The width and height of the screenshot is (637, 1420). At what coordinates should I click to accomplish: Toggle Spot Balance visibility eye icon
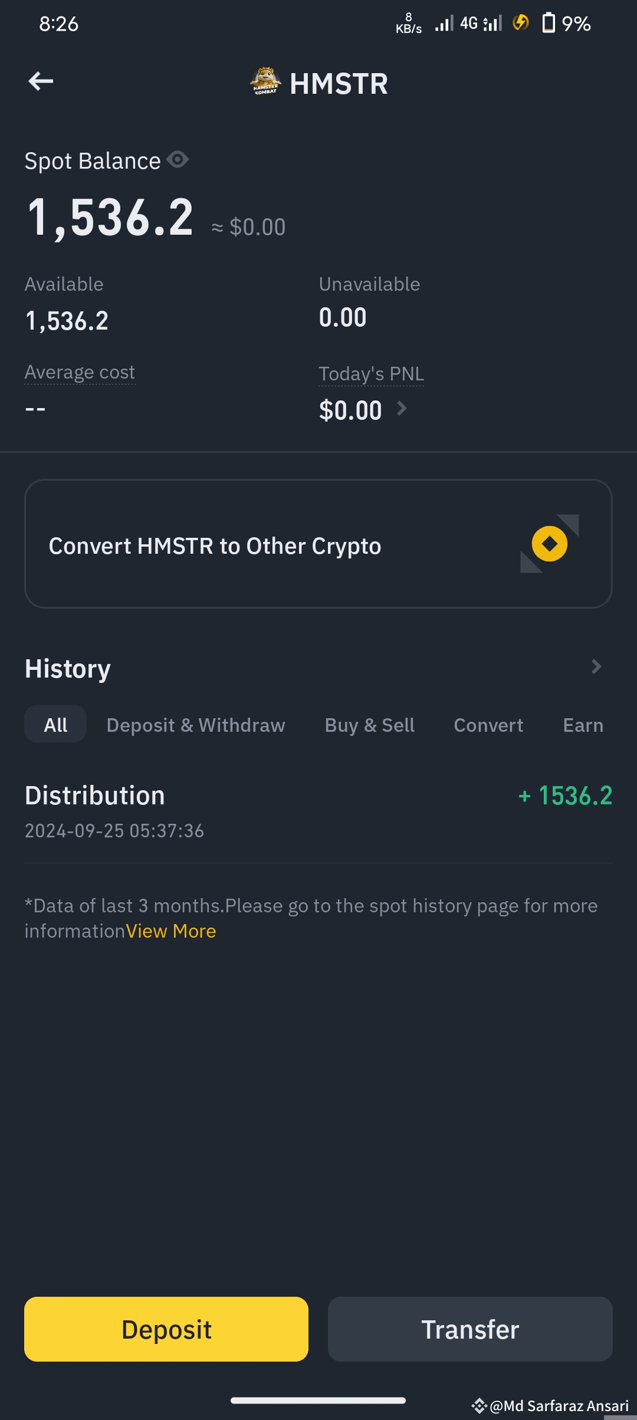178,160
